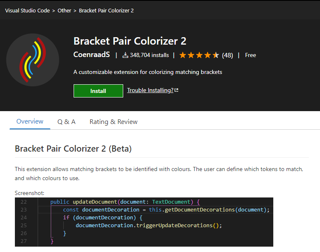Screen dimensions: 320x252
Task: Click the external link icon beside Trouble Installing
Action: (x=177, y=90)
